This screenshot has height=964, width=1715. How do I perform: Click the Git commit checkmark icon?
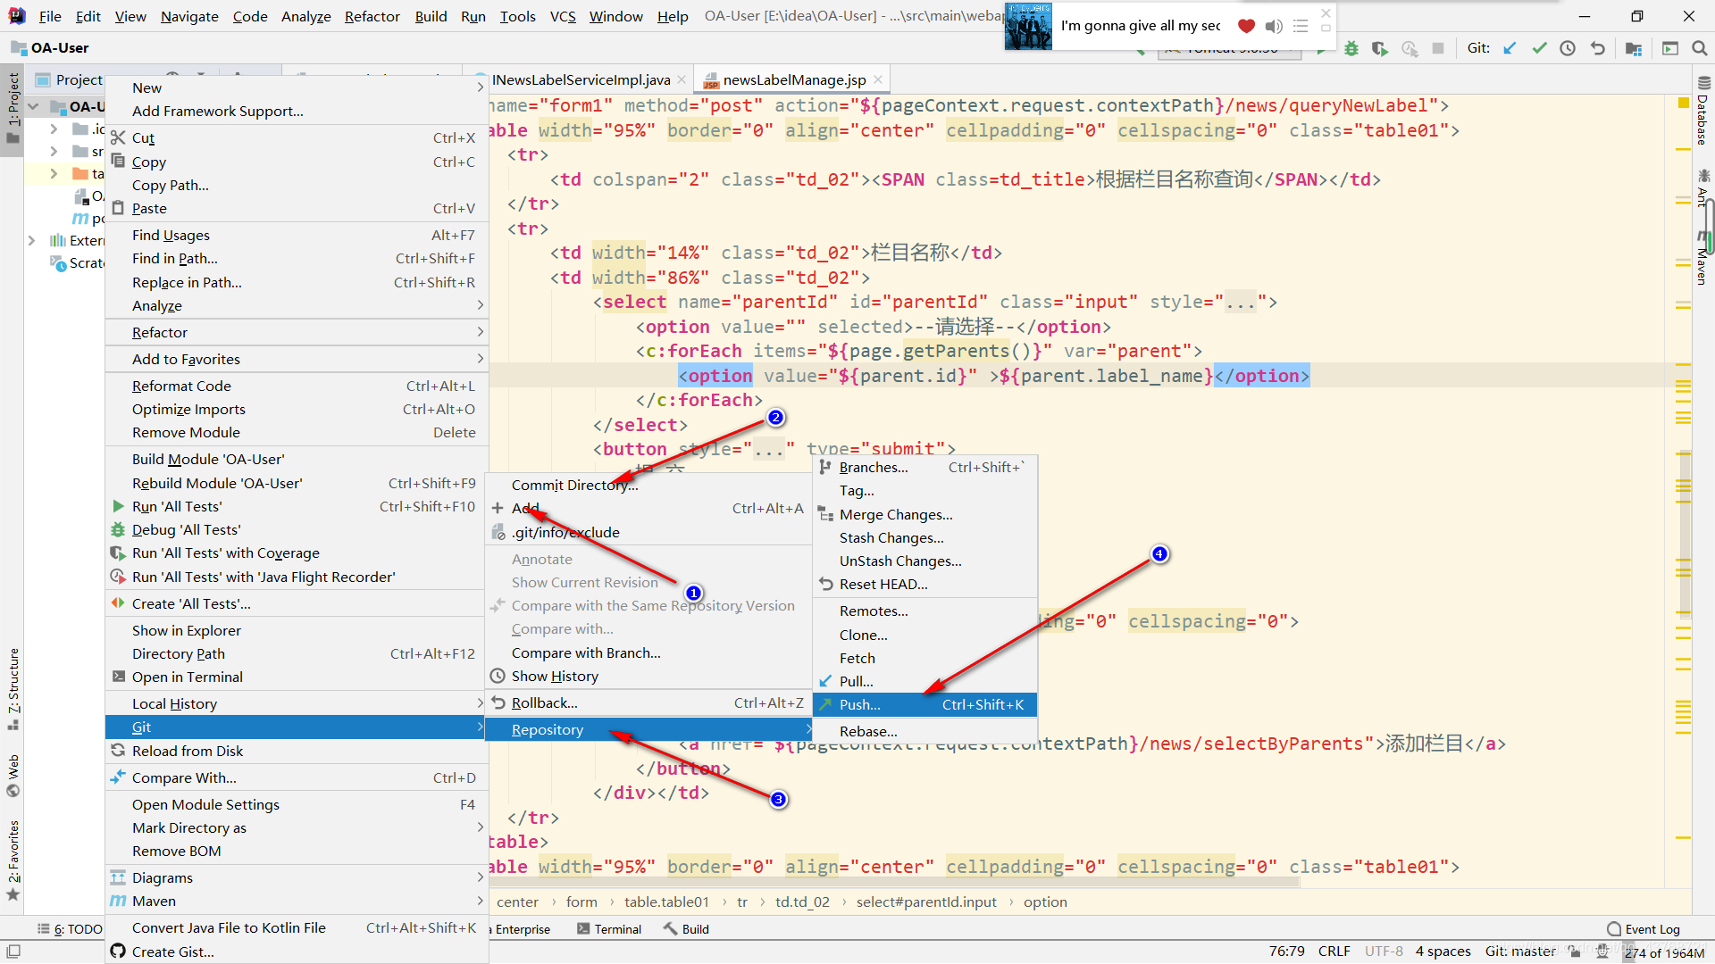tap(1539, 48)
